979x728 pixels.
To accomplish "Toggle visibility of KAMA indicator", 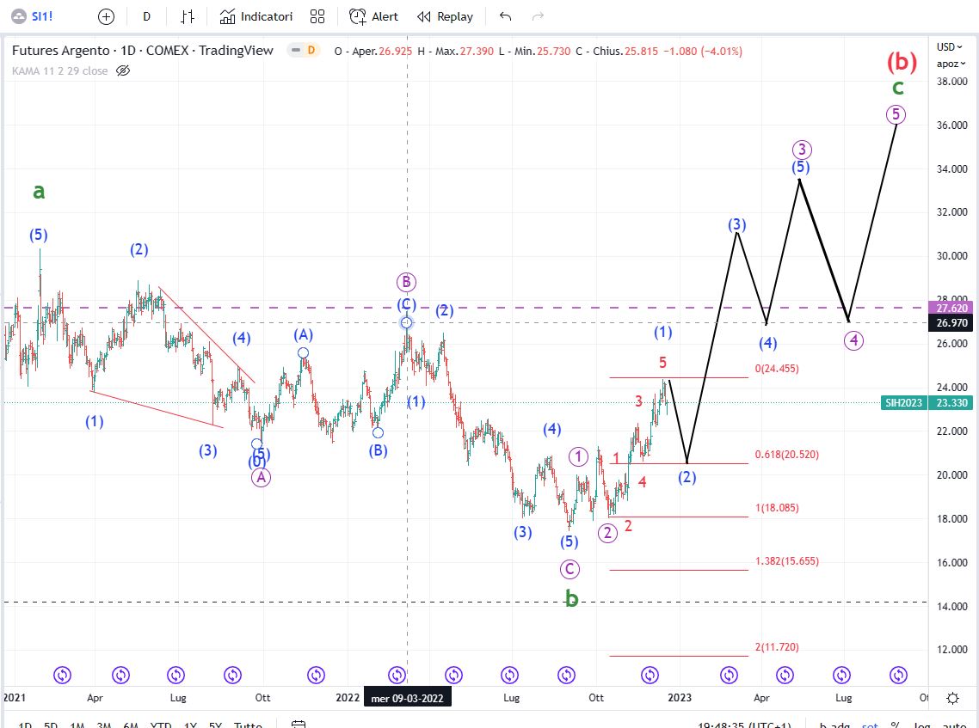I will [x=123, y=70].
